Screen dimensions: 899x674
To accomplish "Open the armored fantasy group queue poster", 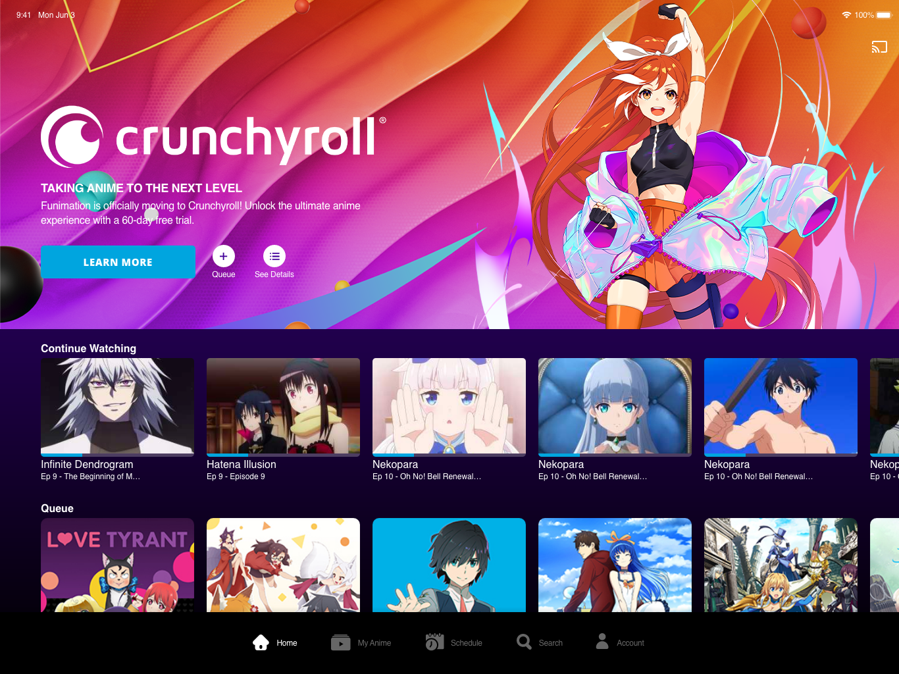I will (x=781, y=565).
